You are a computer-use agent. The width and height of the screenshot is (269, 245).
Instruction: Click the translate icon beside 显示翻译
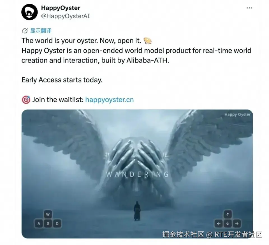click(x=25, y=31)
